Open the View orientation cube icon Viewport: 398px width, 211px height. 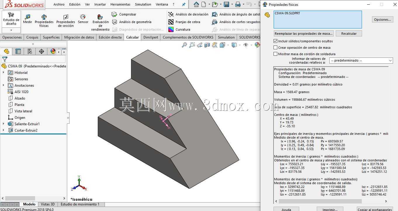point(222,45)
